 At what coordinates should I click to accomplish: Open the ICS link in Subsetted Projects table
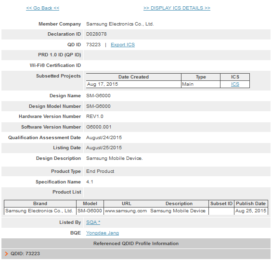235,84
